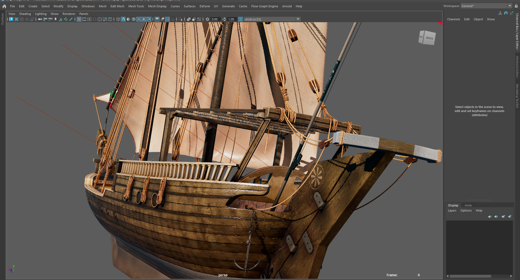The height and width of the screenshot is (280, 520).
Task: Click the X-Ray Joints icon
Action: click(199, 19)
